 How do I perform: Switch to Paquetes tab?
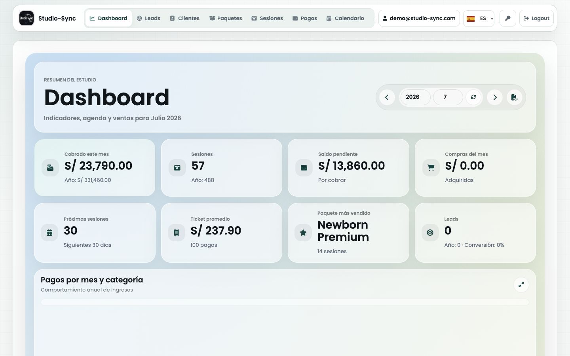click(x=226, y=18)
